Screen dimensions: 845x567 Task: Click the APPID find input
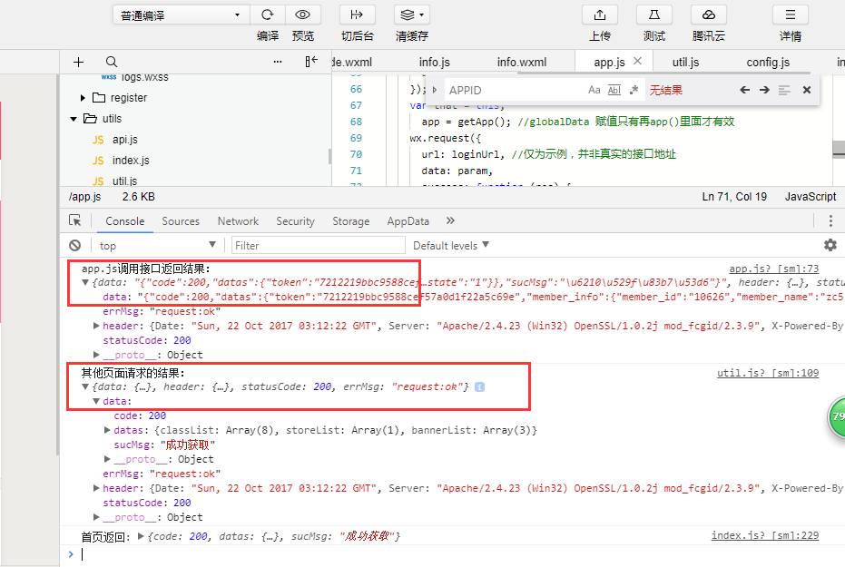(x=515, y=90)
